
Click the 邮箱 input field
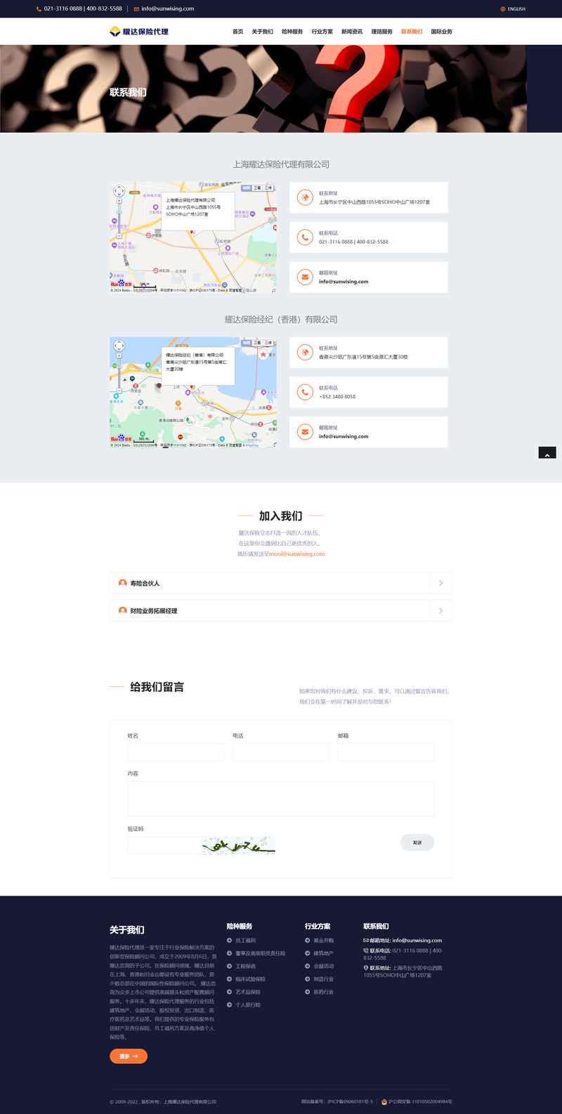[386, 752]
